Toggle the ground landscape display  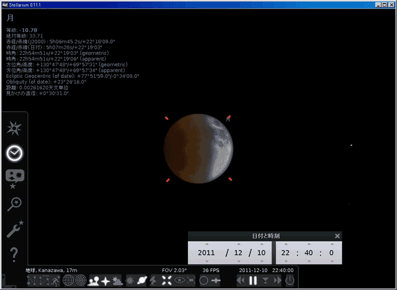(94, 281)
